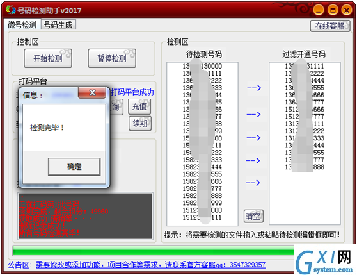
Task: Select the row 15823 ending 444 in 待检测号码
Action: point(202,167)
